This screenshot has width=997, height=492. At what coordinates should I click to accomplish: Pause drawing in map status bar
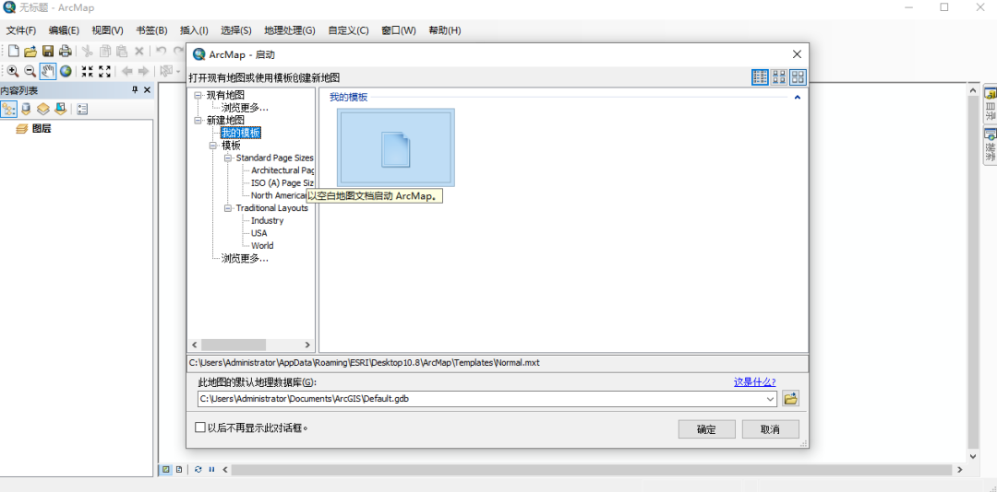tap(211, 469)
